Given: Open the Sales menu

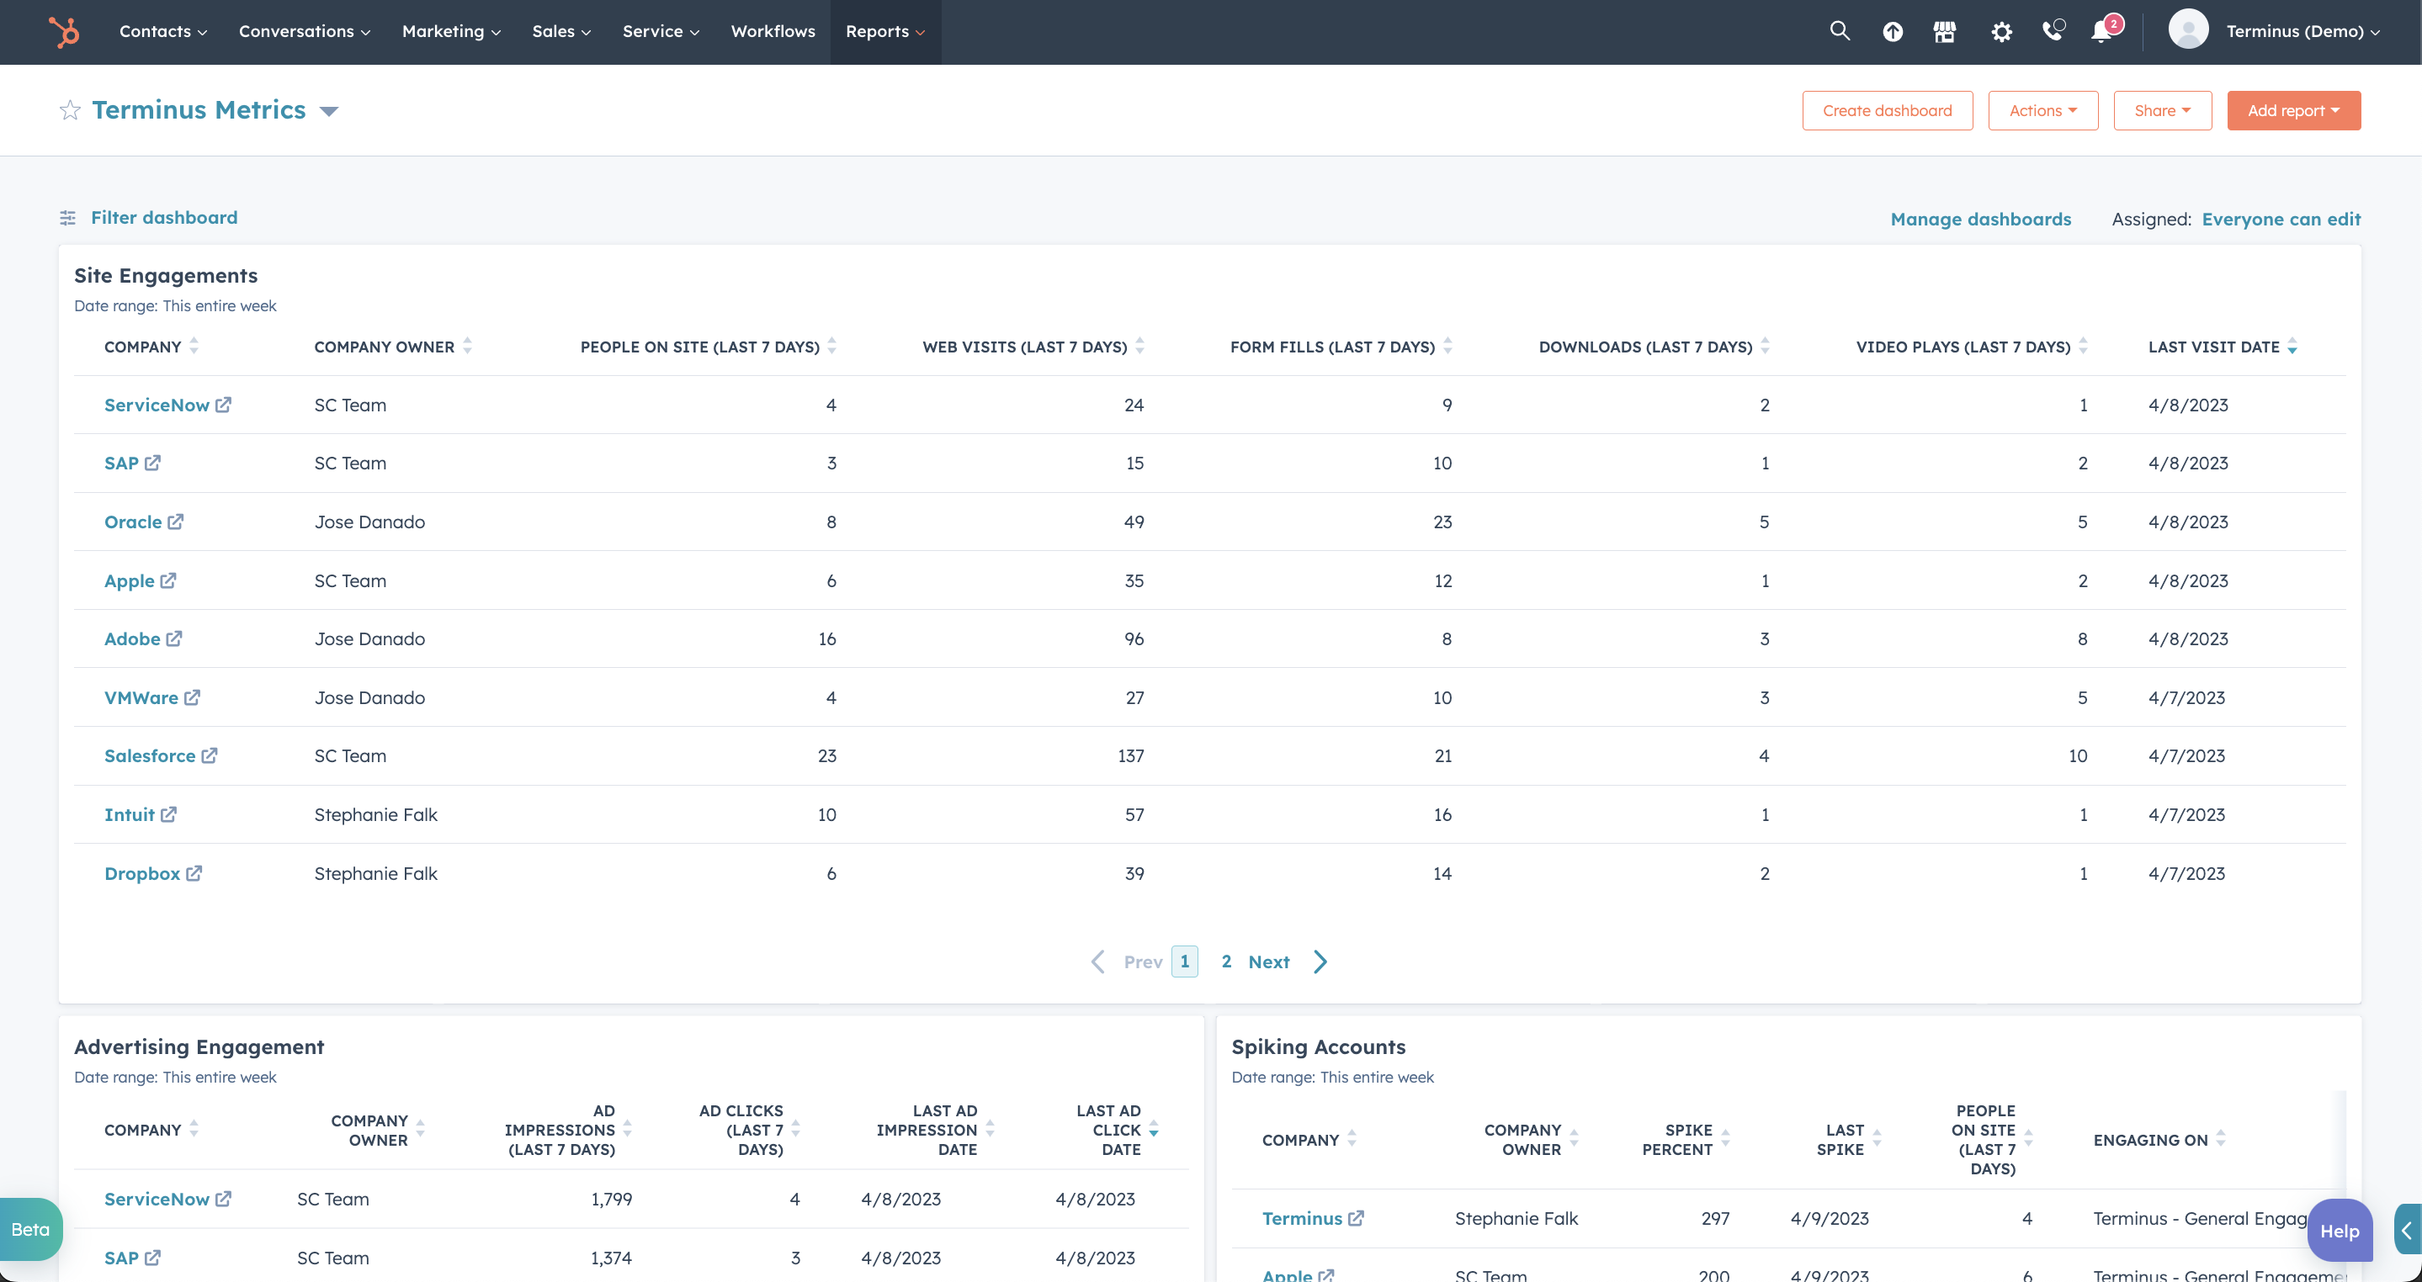Looking at the screenshot, I should click(561, 31).
